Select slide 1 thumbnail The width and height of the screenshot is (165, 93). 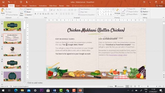pyautogui.click(x=12, y=26)
